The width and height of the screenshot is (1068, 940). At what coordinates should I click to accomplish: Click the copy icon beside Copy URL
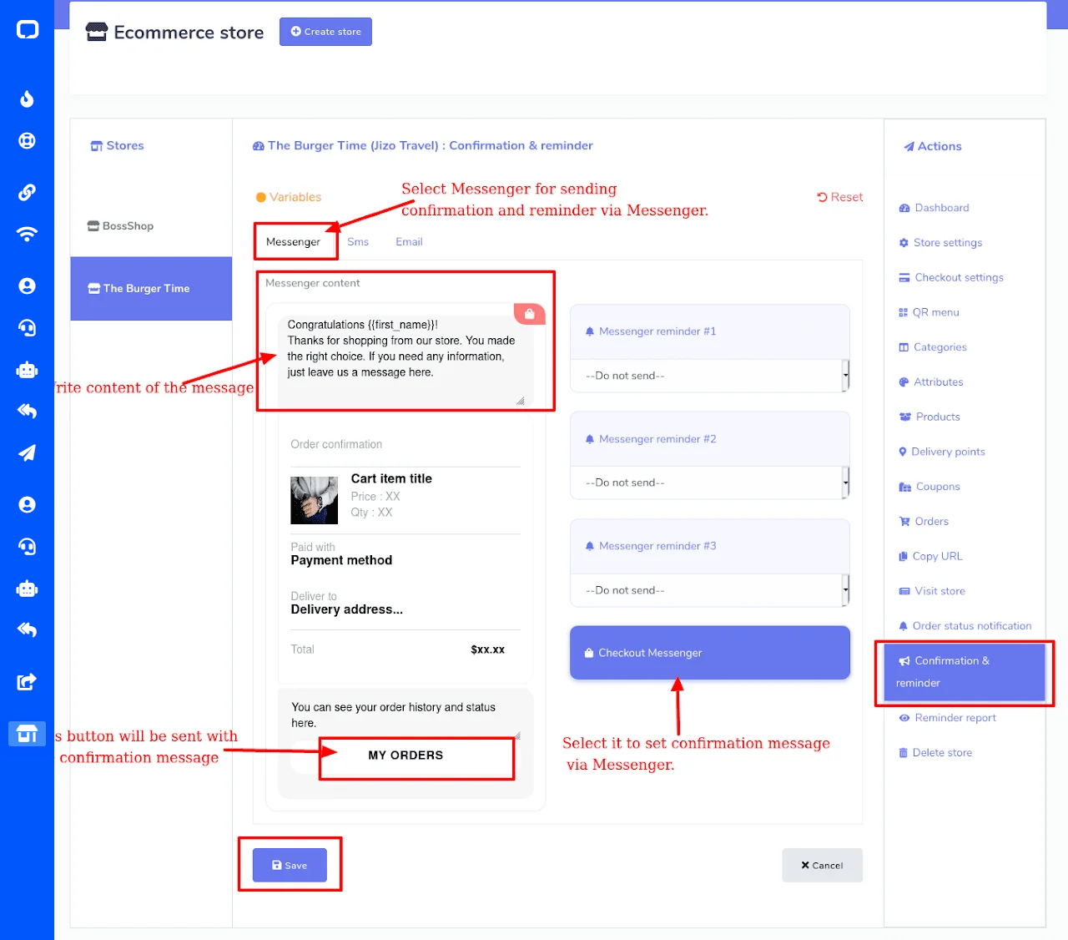tap(903, 556)
